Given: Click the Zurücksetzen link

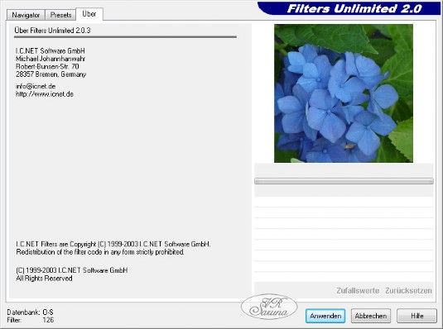Looking at the screenshot, I should pos(408,291).
